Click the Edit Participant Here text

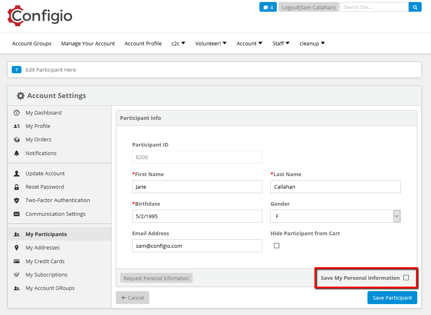click(51, 70)
